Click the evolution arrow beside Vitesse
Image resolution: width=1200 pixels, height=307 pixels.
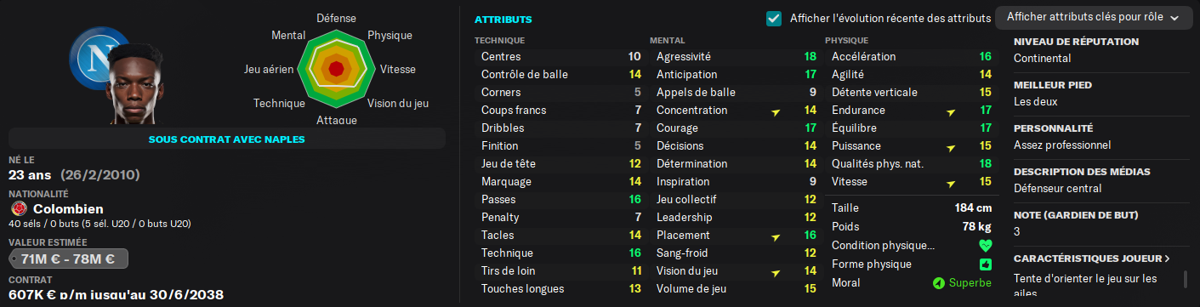pos(950,183)
